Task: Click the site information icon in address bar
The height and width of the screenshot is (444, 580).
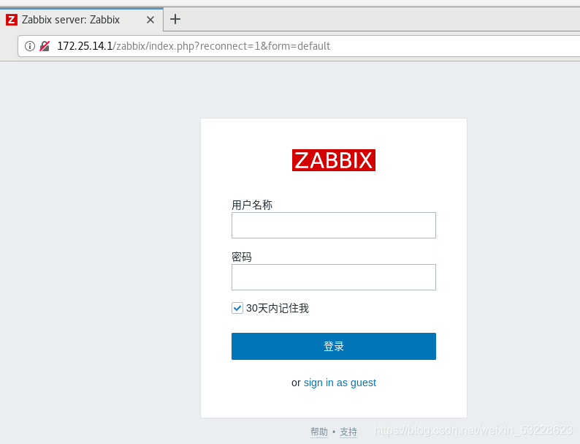Action: point(30,46)
